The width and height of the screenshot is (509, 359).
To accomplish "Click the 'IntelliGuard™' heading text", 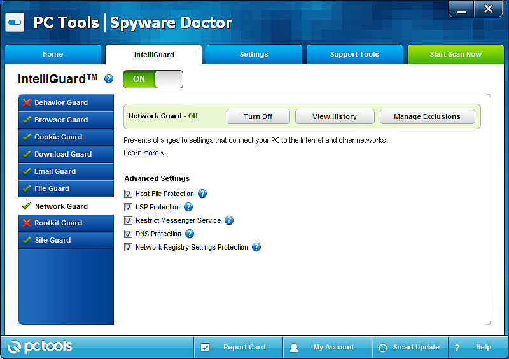I will point(57,79).
